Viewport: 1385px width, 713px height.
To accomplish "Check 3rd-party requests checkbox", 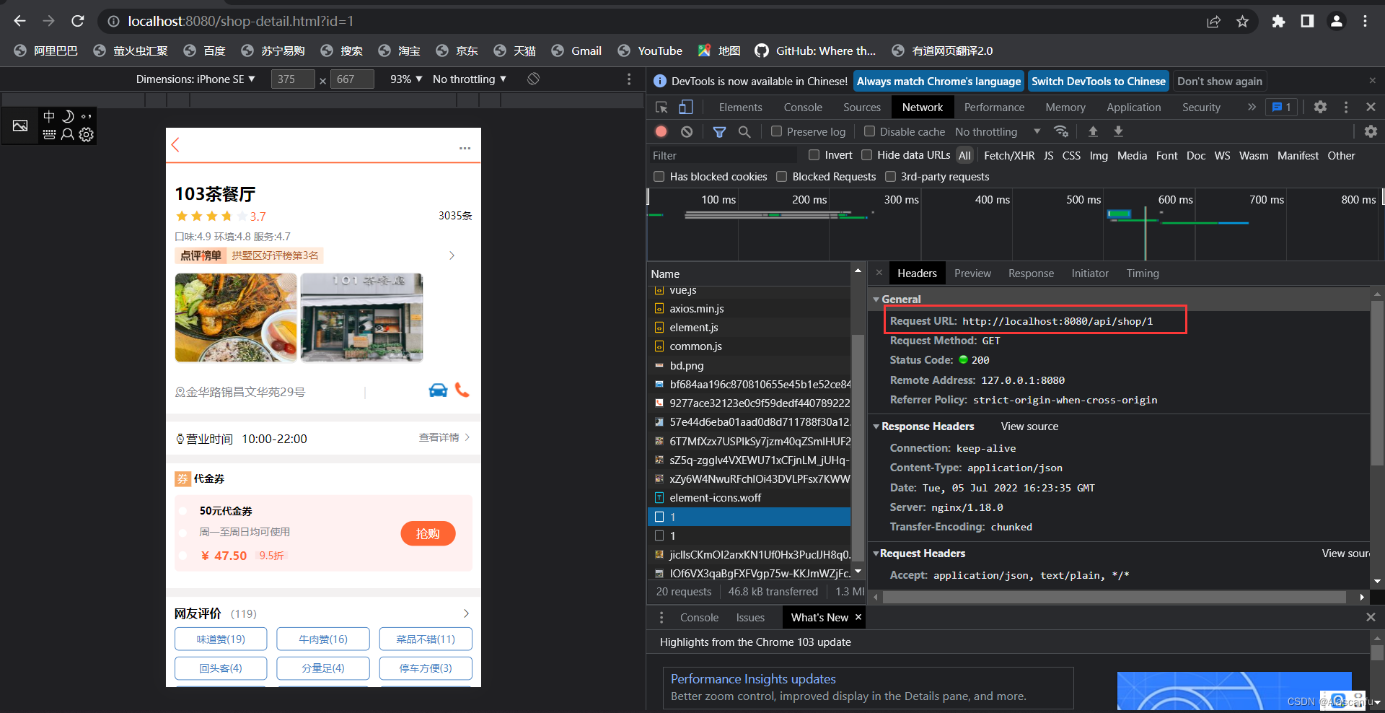I will click(890, 176).
